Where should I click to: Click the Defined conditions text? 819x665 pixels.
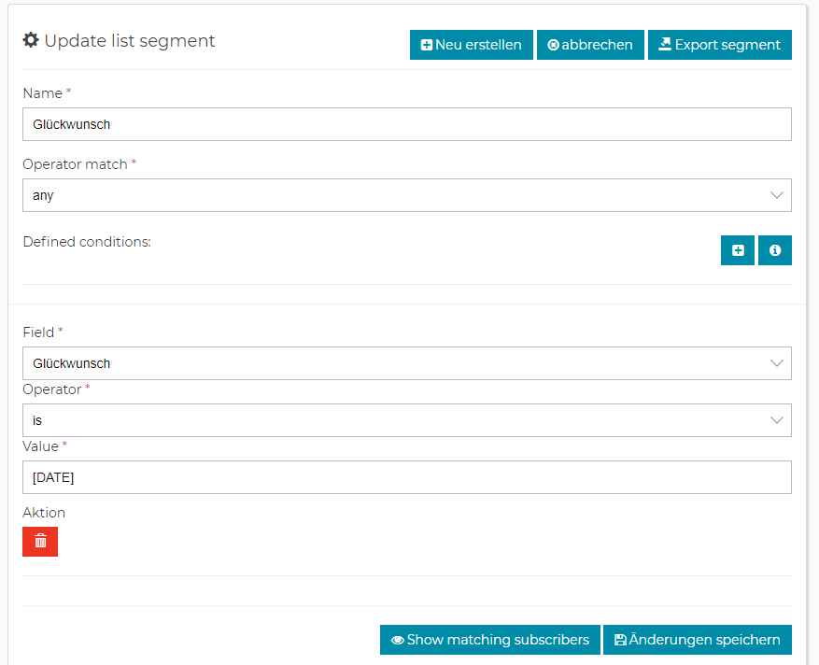87,242
